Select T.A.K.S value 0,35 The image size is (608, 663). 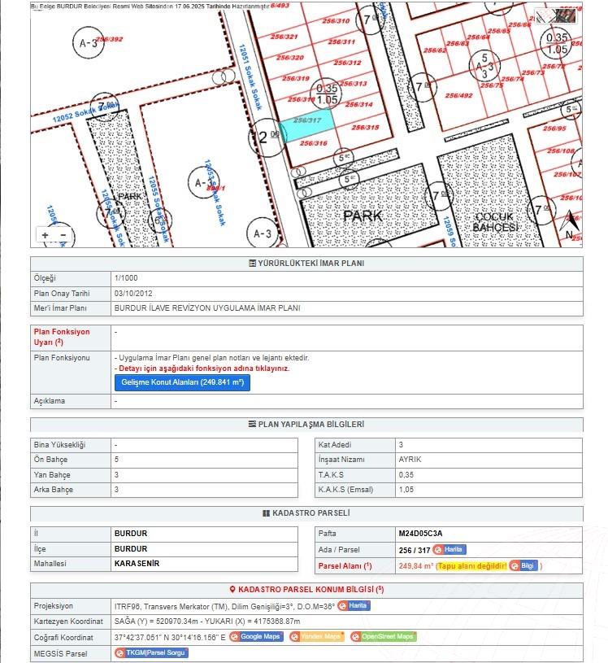coord(406,474)
